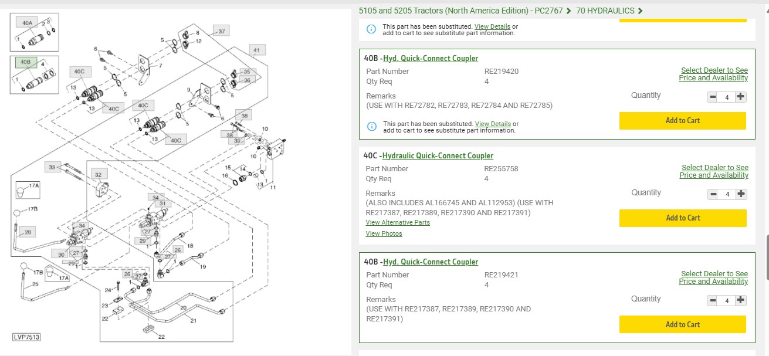Select callout 29 near valve 31

coord(141,241)
